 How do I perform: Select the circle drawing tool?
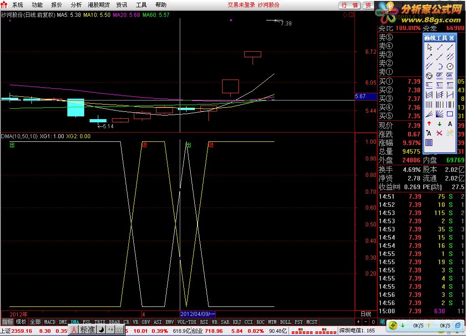pos(450,66)
